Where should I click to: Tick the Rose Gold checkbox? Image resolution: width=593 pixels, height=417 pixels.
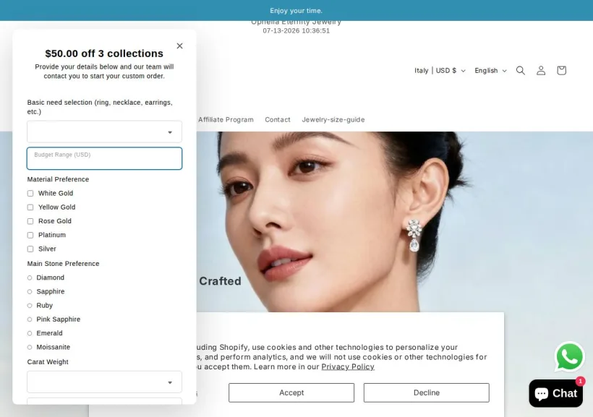pyautogui.click(x=30, y=221)
